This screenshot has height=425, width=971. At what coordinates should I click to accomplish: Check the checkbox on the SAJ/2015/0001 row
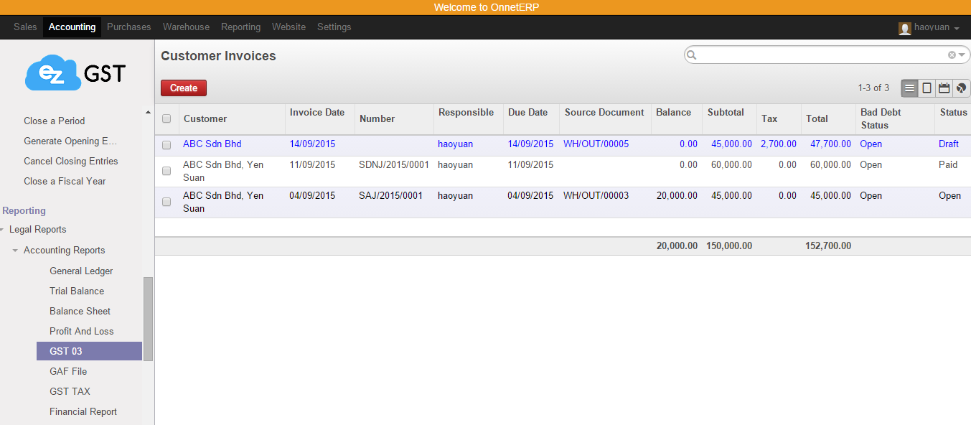point(166,202)
